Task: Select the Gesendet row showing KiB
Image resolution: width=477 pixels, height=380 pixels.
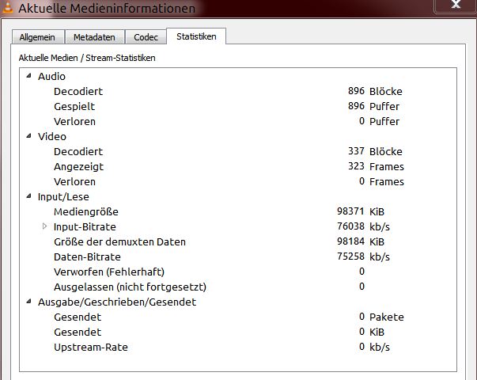Action: (x=238, y=332)
